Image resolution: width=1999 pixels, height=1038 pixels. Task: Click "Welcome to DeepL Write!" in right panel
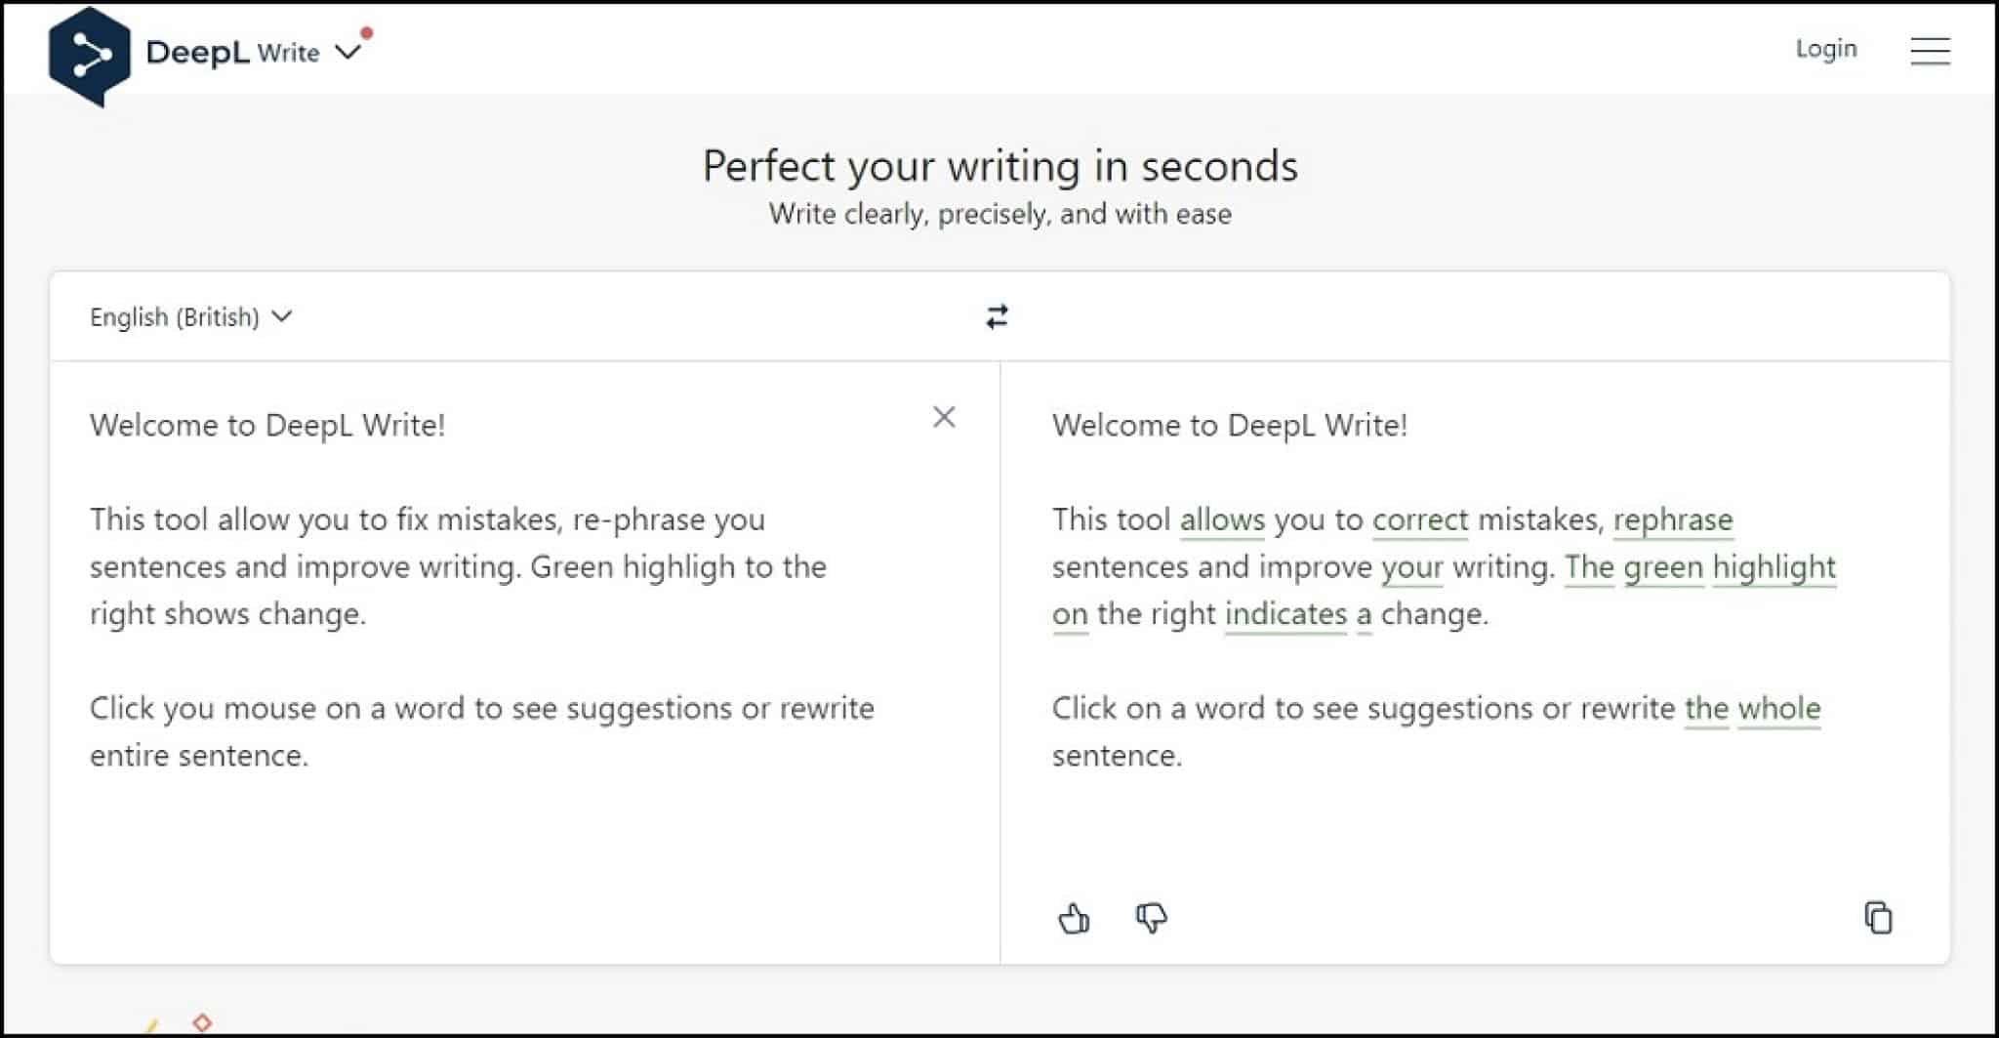tap(1230, 426)
